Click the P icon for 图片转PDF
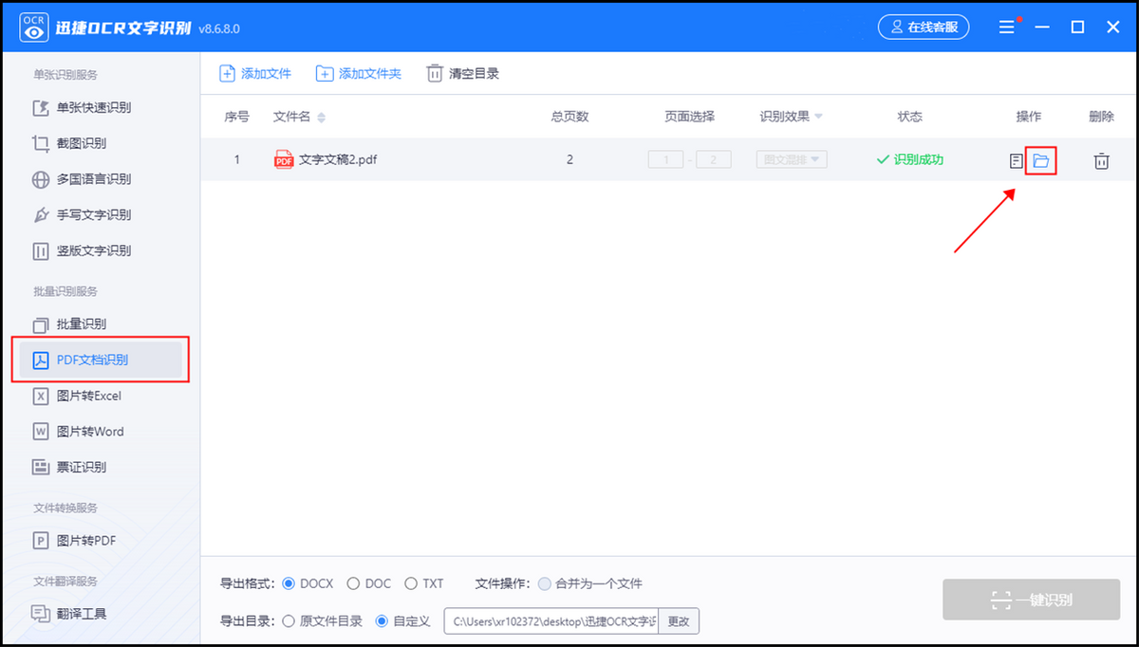 pos(41,541)
